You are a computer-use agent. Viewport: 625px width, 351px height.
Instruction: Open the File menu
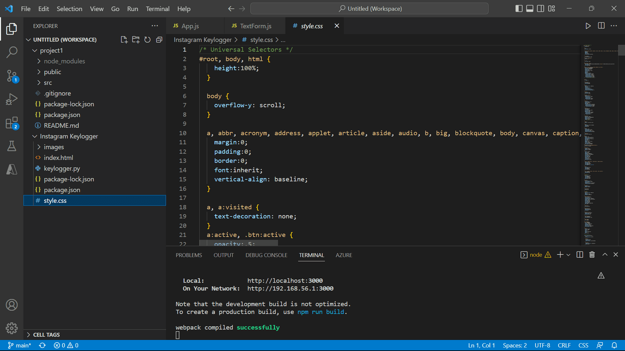[26, 9]
